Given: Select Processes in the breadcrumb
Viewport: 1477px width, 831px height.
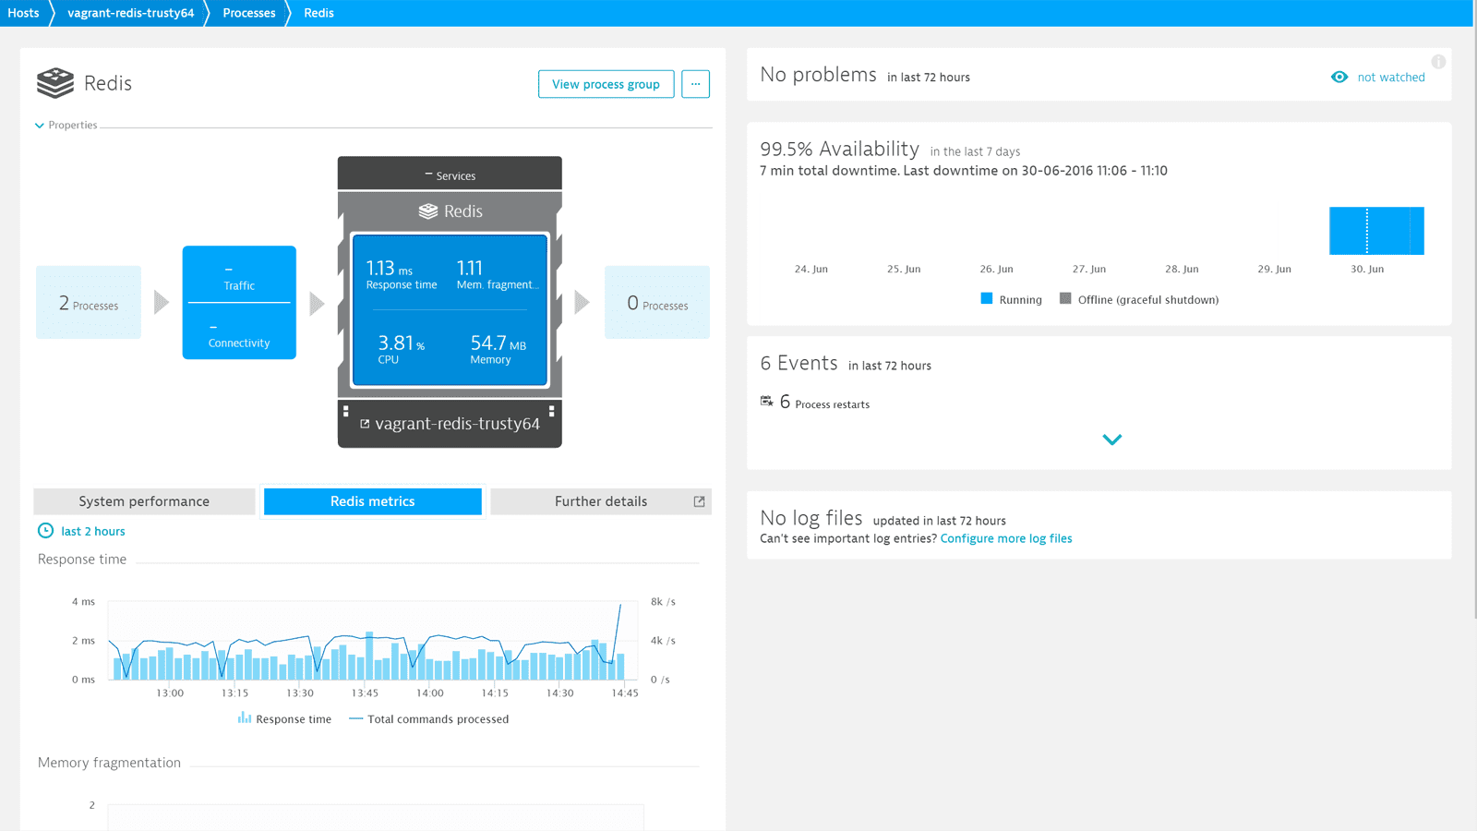Looking at the screenshot, I should 248,13.
